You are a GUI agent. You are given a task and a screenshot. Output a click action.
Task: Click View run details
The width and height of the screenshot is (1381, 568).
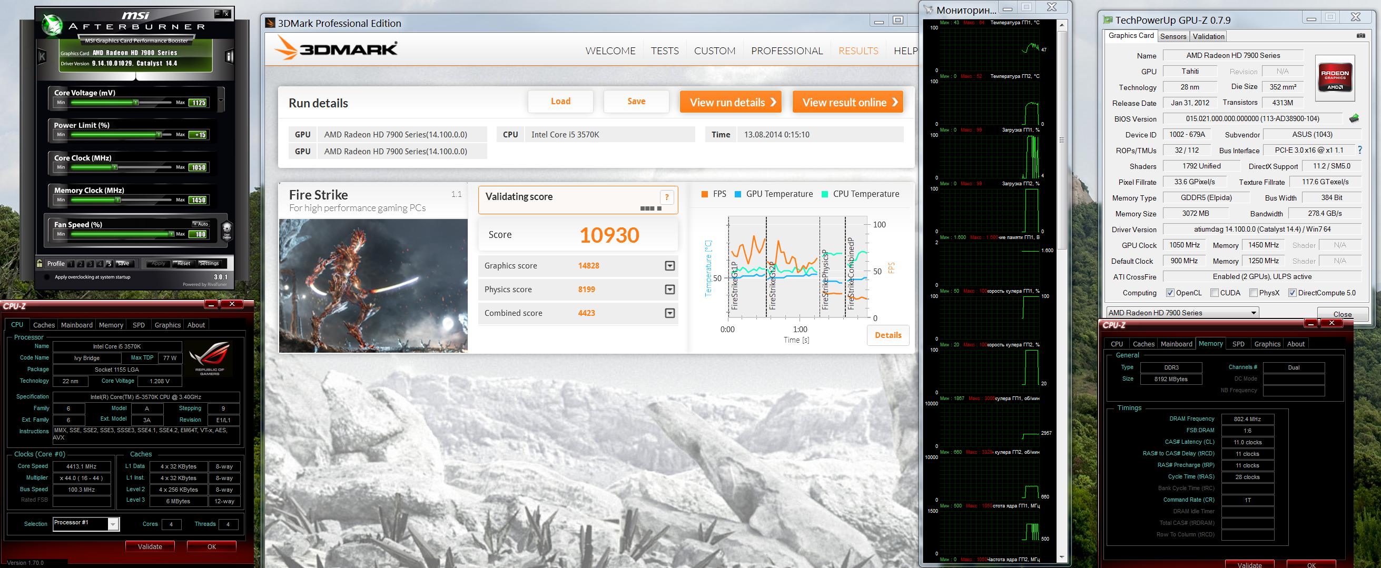pyautogui.click(x=731, y=102)
